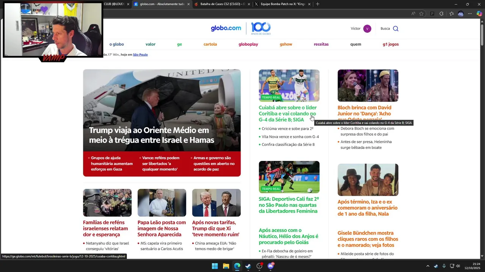485x272 pixels.
Task: Open Após acesso com o Náutico headline
Action: pos(288,236)
